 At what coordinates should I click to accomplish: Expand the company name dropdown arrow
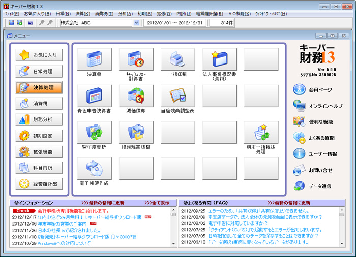[136, 23]
